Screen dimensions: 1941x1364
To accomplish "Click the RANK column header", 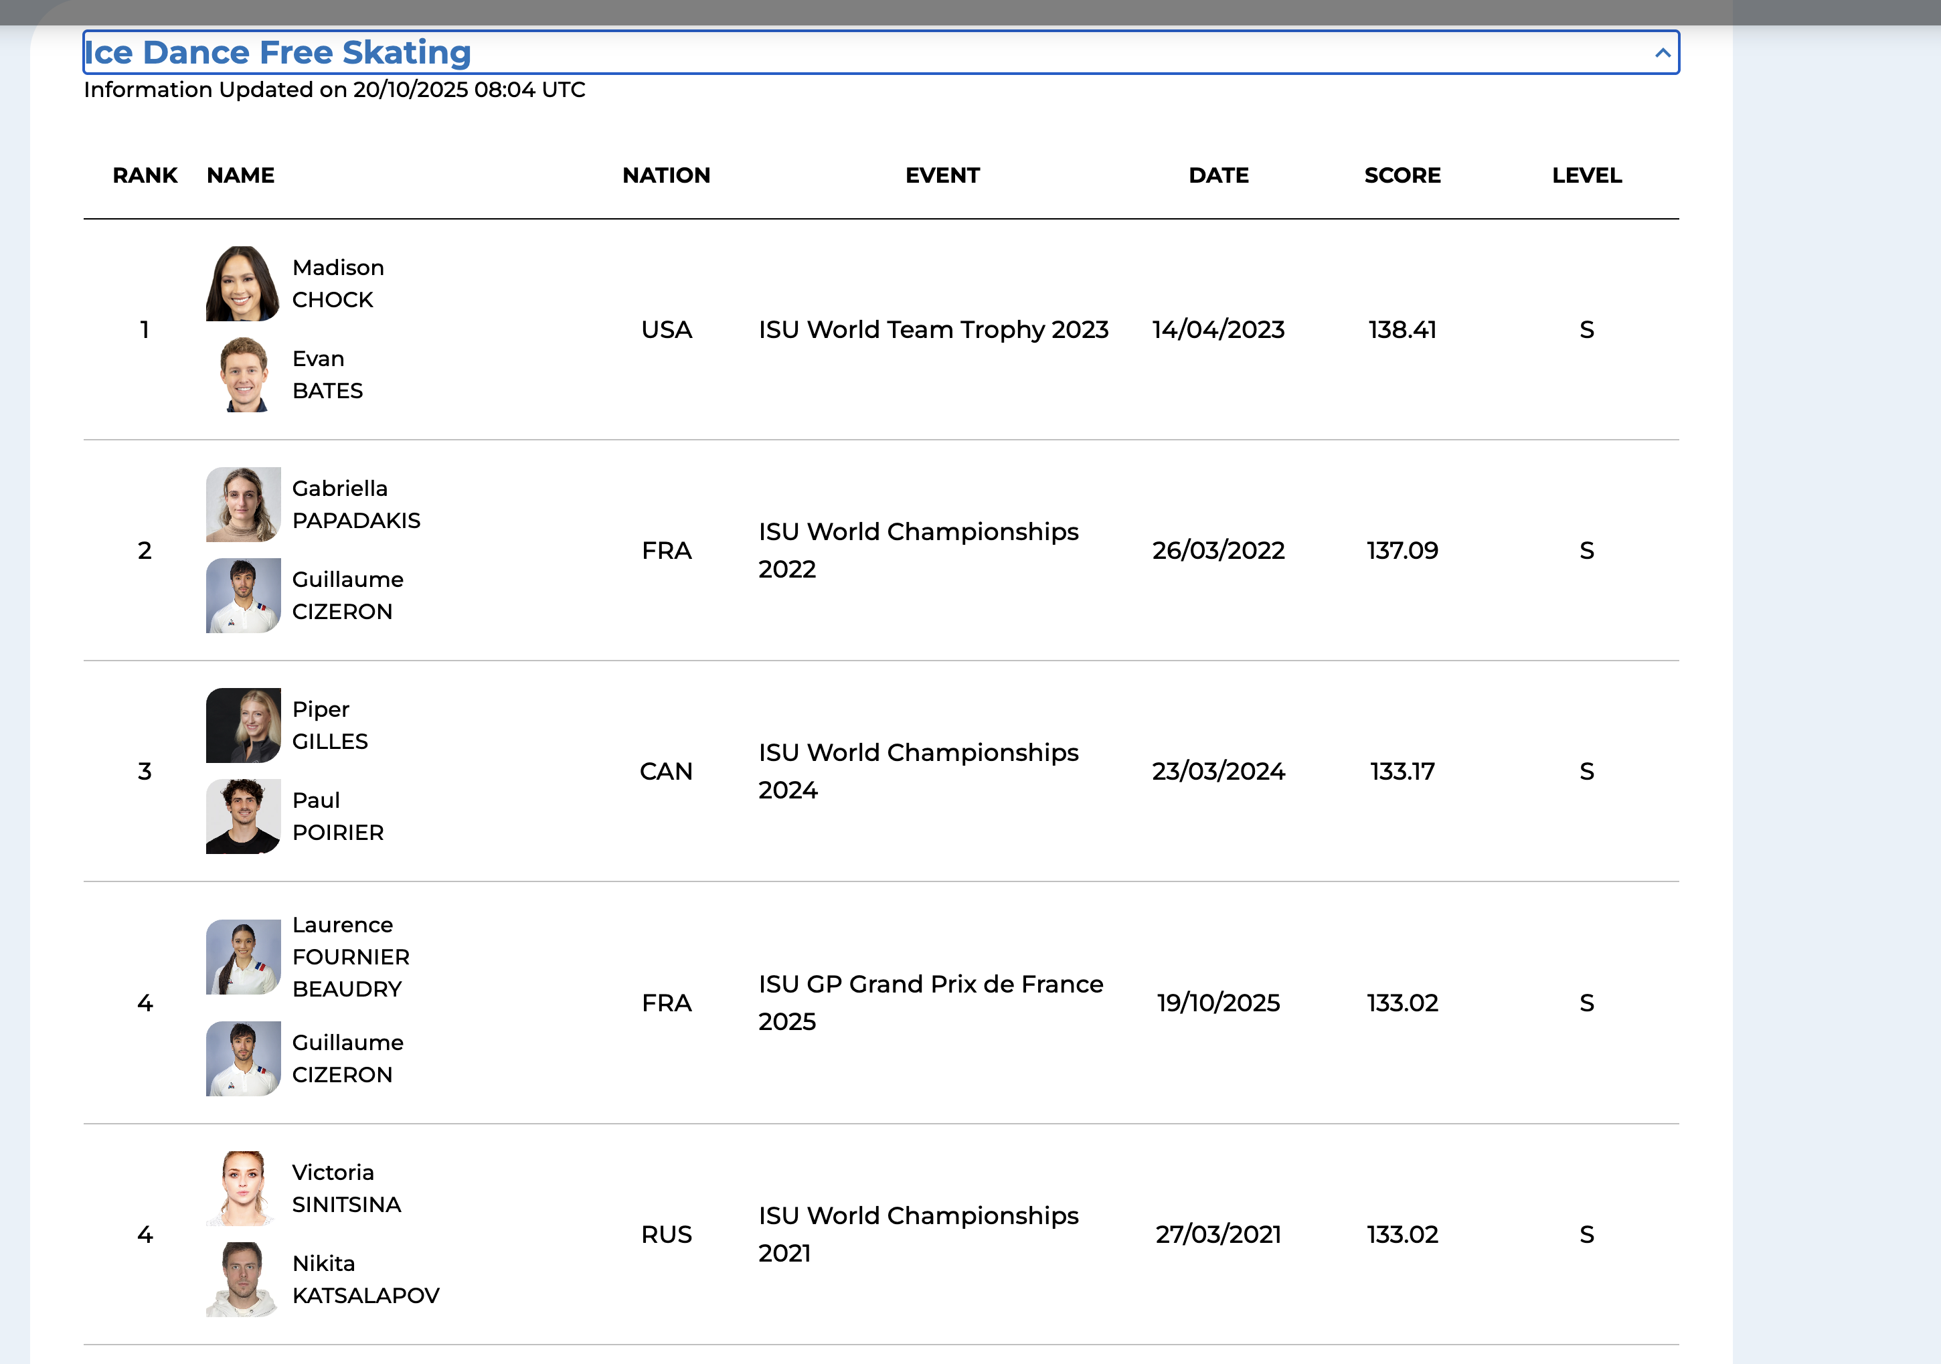I will [145, 175].
